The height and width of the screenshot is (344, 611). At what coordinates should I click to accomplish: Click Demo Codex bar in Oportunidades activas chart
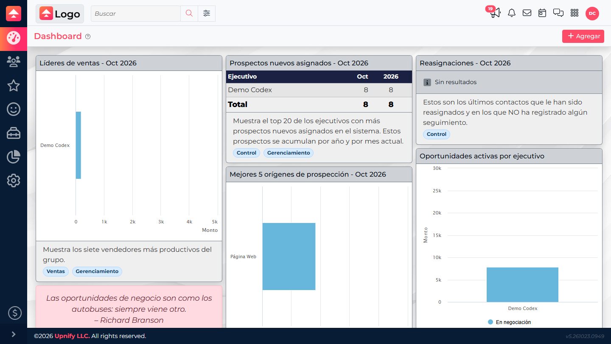(x=522, y=285)
